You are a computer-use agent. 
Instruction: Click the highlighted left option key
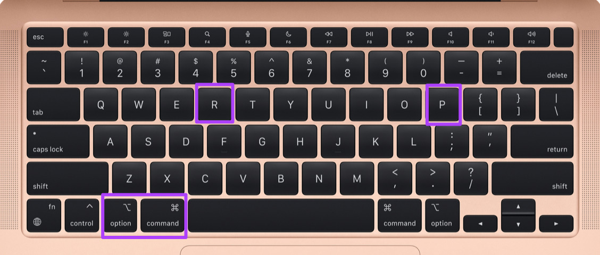coord(120,216)
